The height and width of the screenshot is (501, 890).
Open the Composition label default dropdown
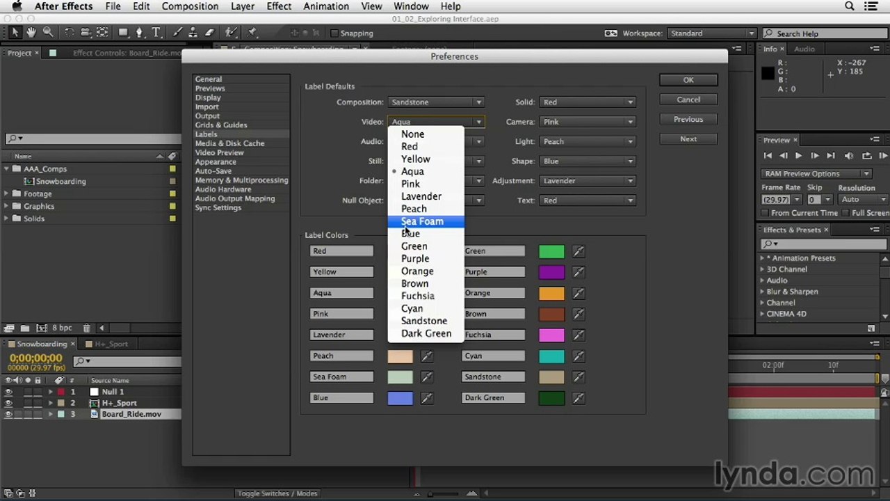(436, 102)
